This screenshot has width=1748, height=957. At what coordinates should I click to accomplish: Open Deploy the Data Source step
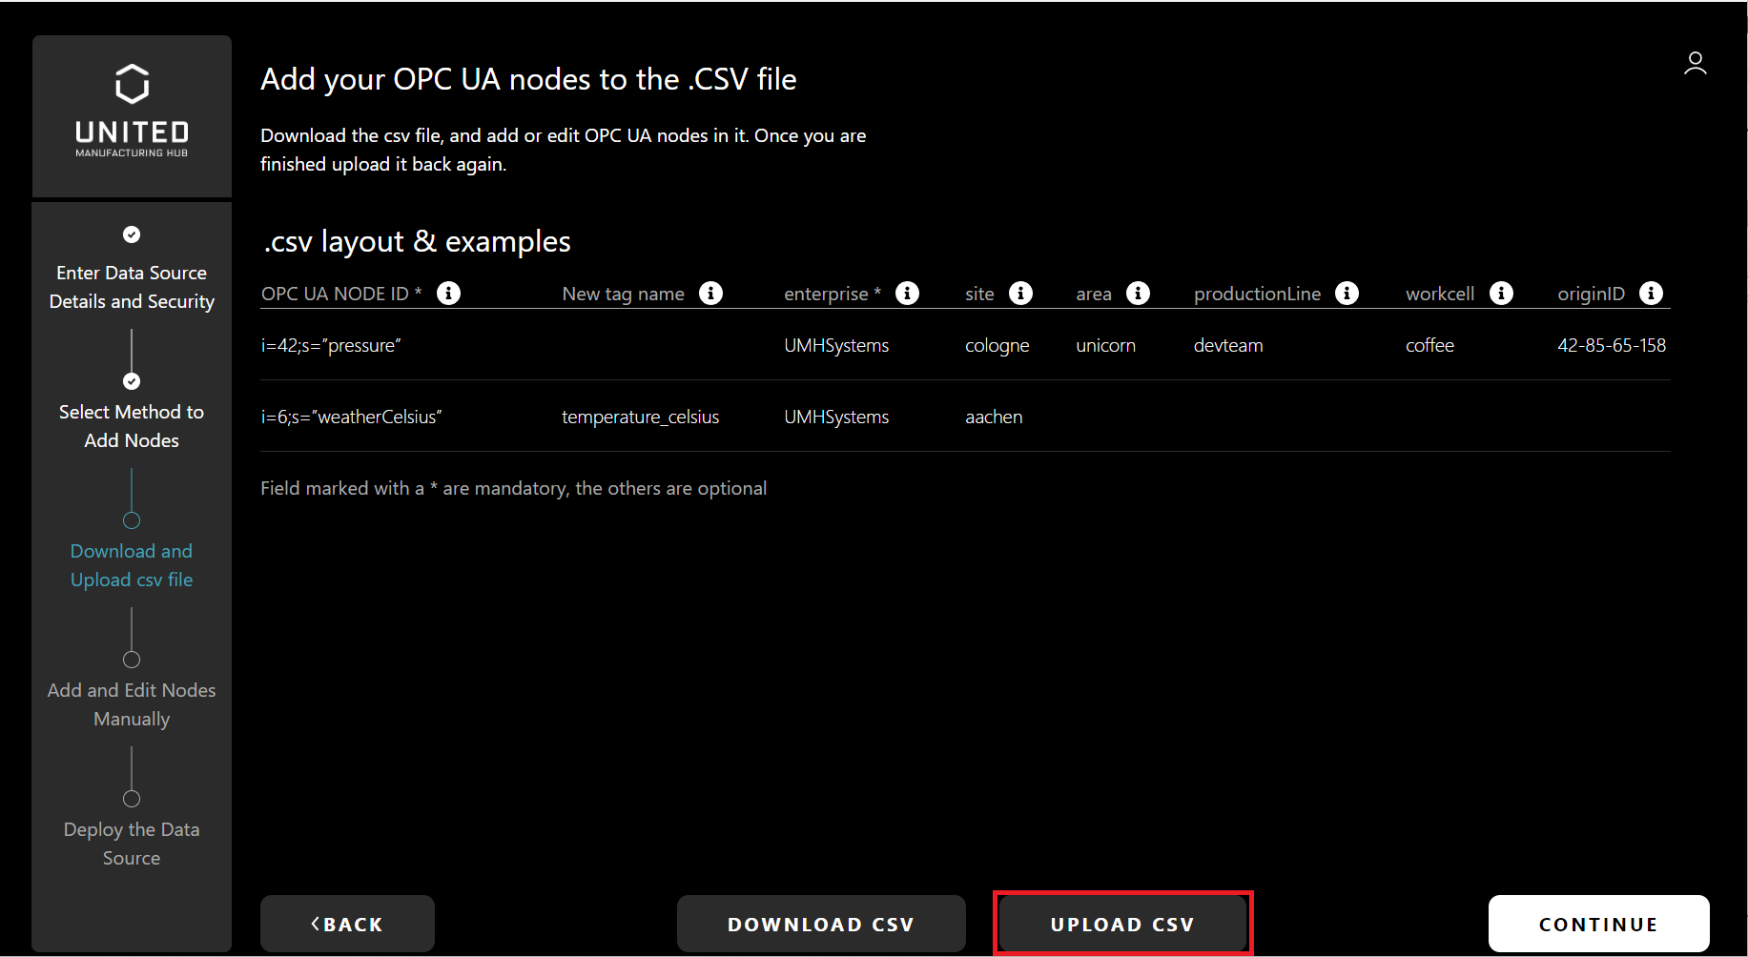132,844
